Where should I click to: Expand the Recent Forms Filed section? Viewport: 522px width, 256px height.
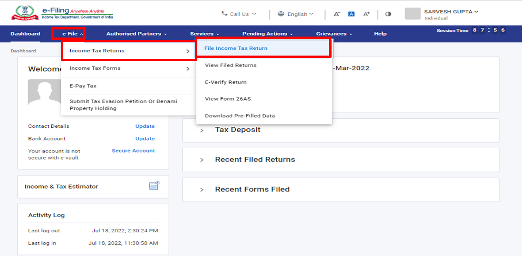[x=202, y=190]
